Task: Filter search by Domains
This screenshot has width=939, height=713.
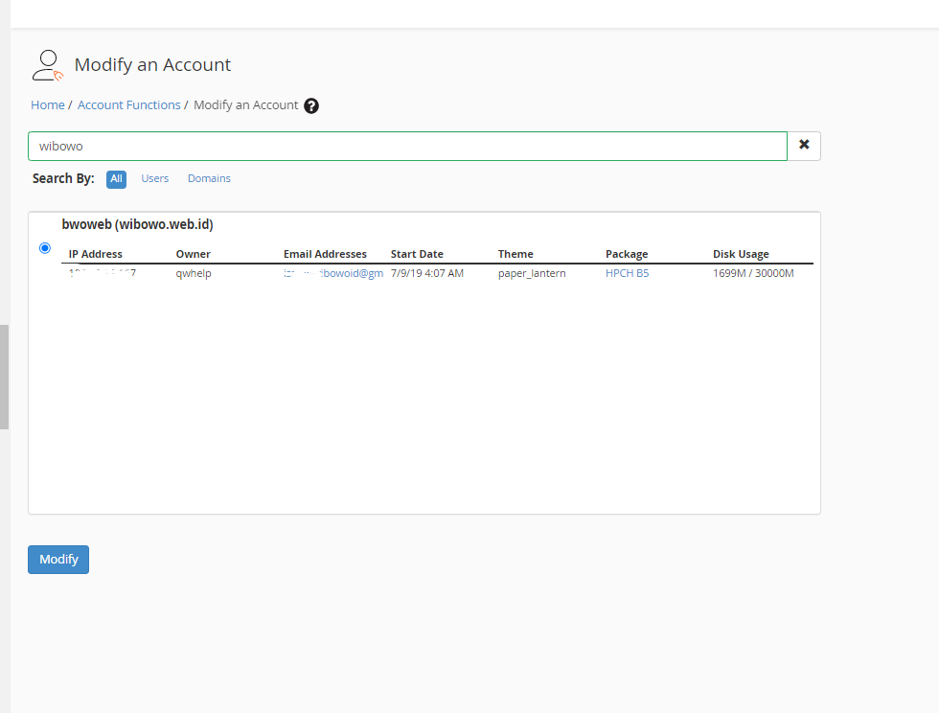Action: [x=209, y=178]
